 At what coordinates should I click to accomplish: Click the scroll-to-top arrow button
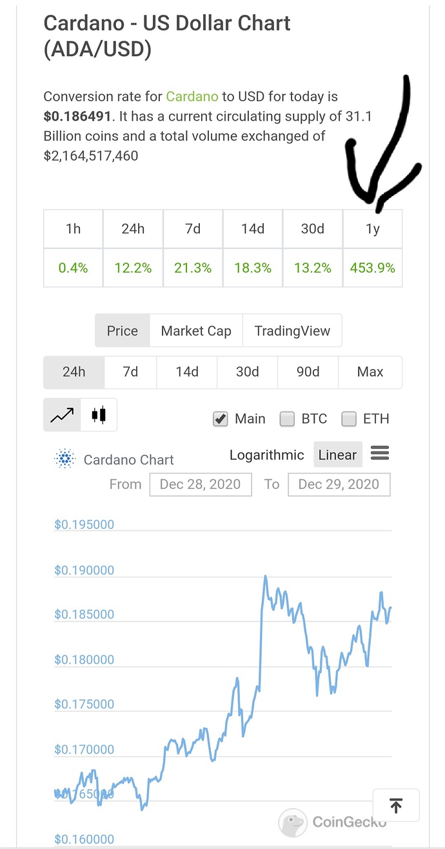(x=396, y=805)
